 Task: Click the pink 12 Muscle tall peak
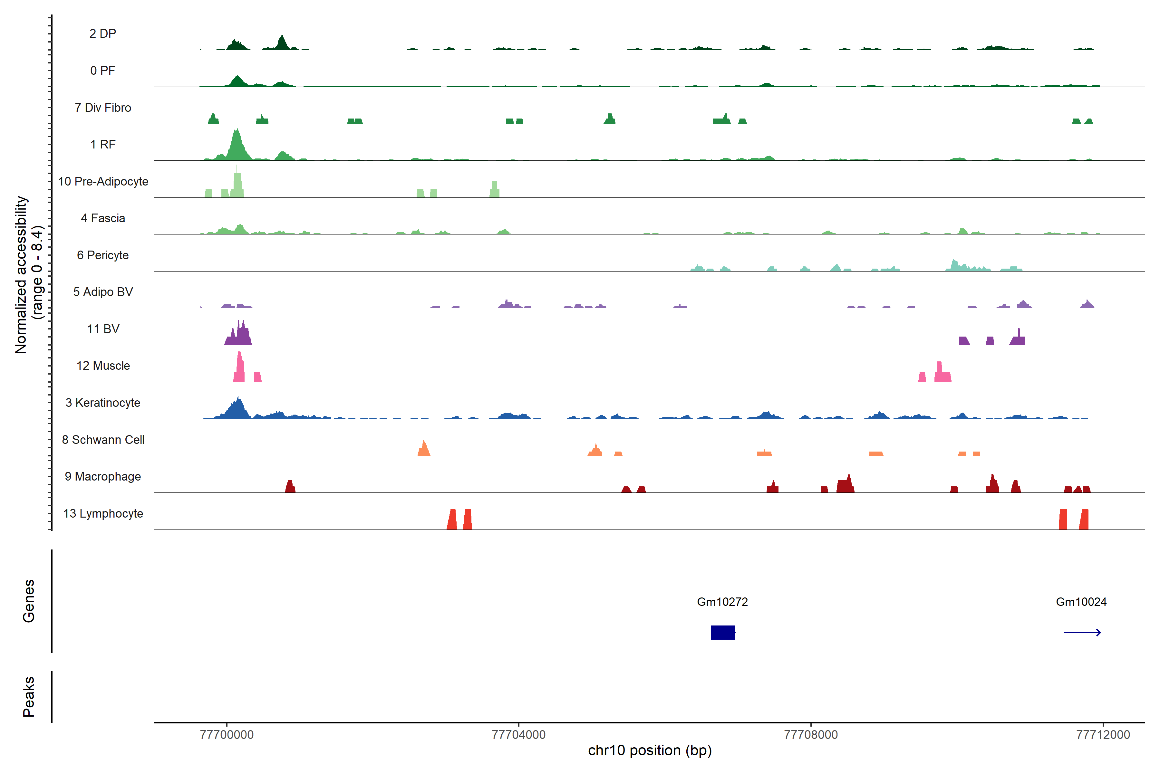240,367
